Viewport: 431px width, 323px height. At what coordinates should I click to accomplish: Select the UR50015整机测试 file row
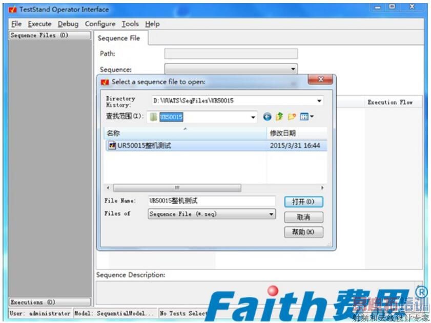216,145
